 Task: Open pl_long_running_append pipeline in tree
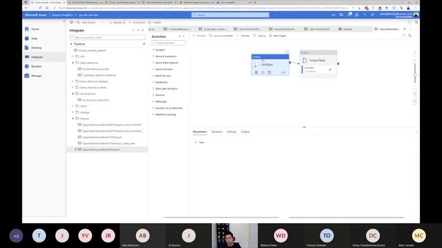(92, 50)
